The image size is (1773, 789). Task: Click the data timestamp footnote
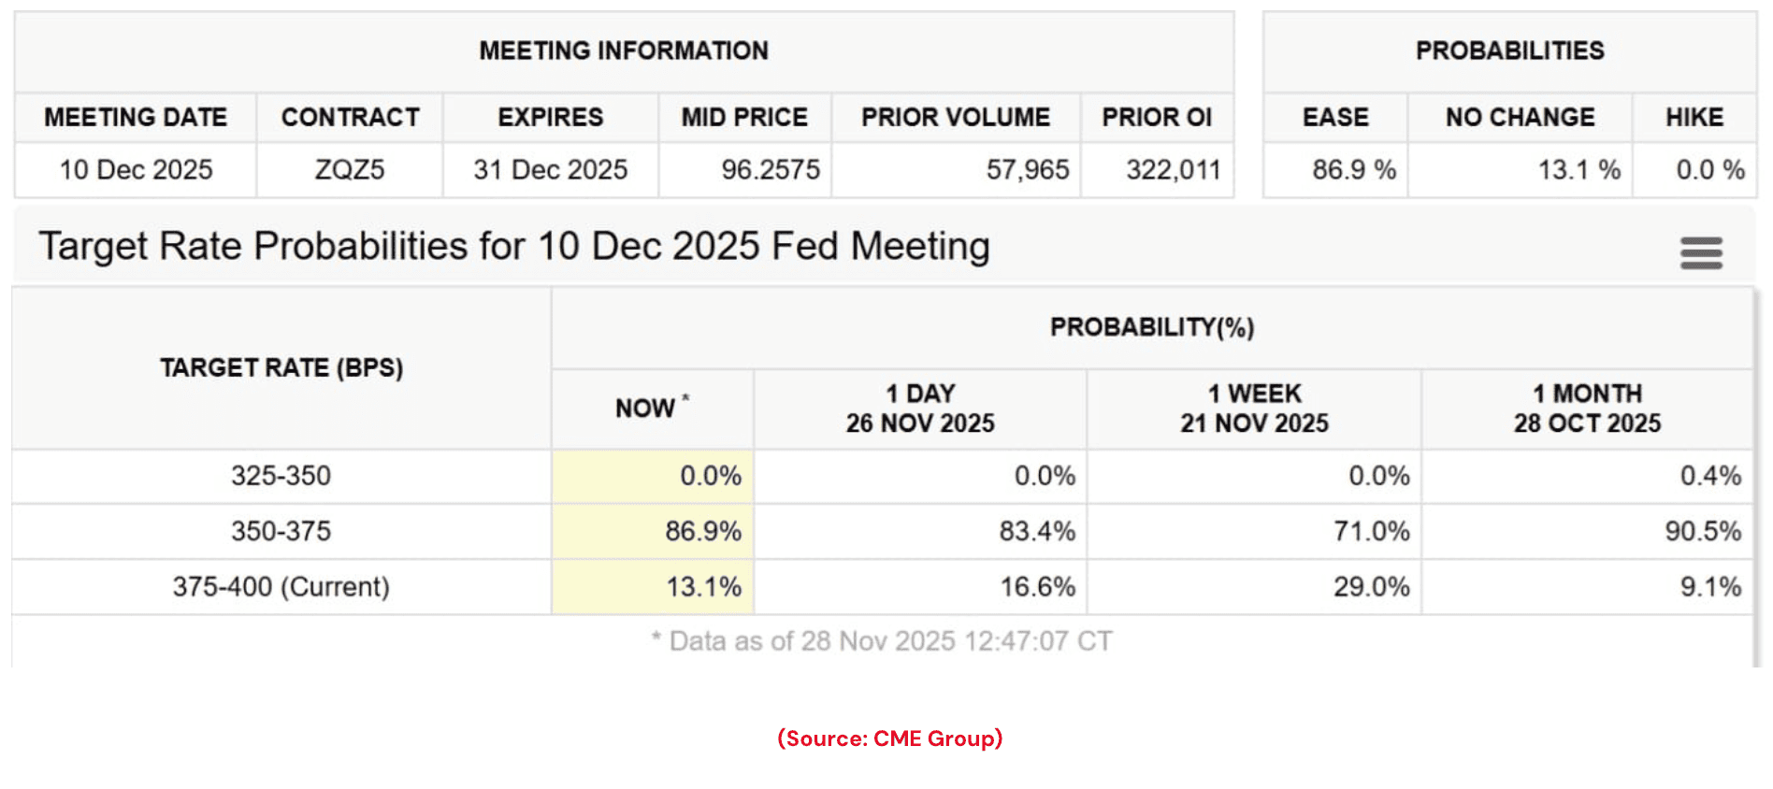(879, 641)
